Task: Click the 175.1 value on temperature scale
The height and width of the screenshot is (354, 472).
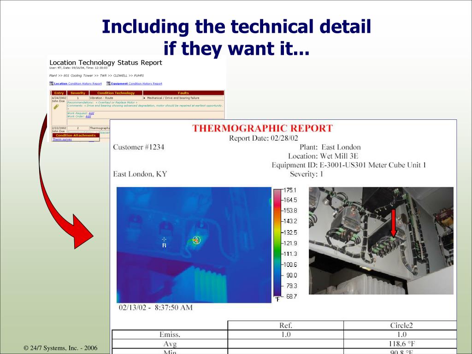Action: [290, 190]
